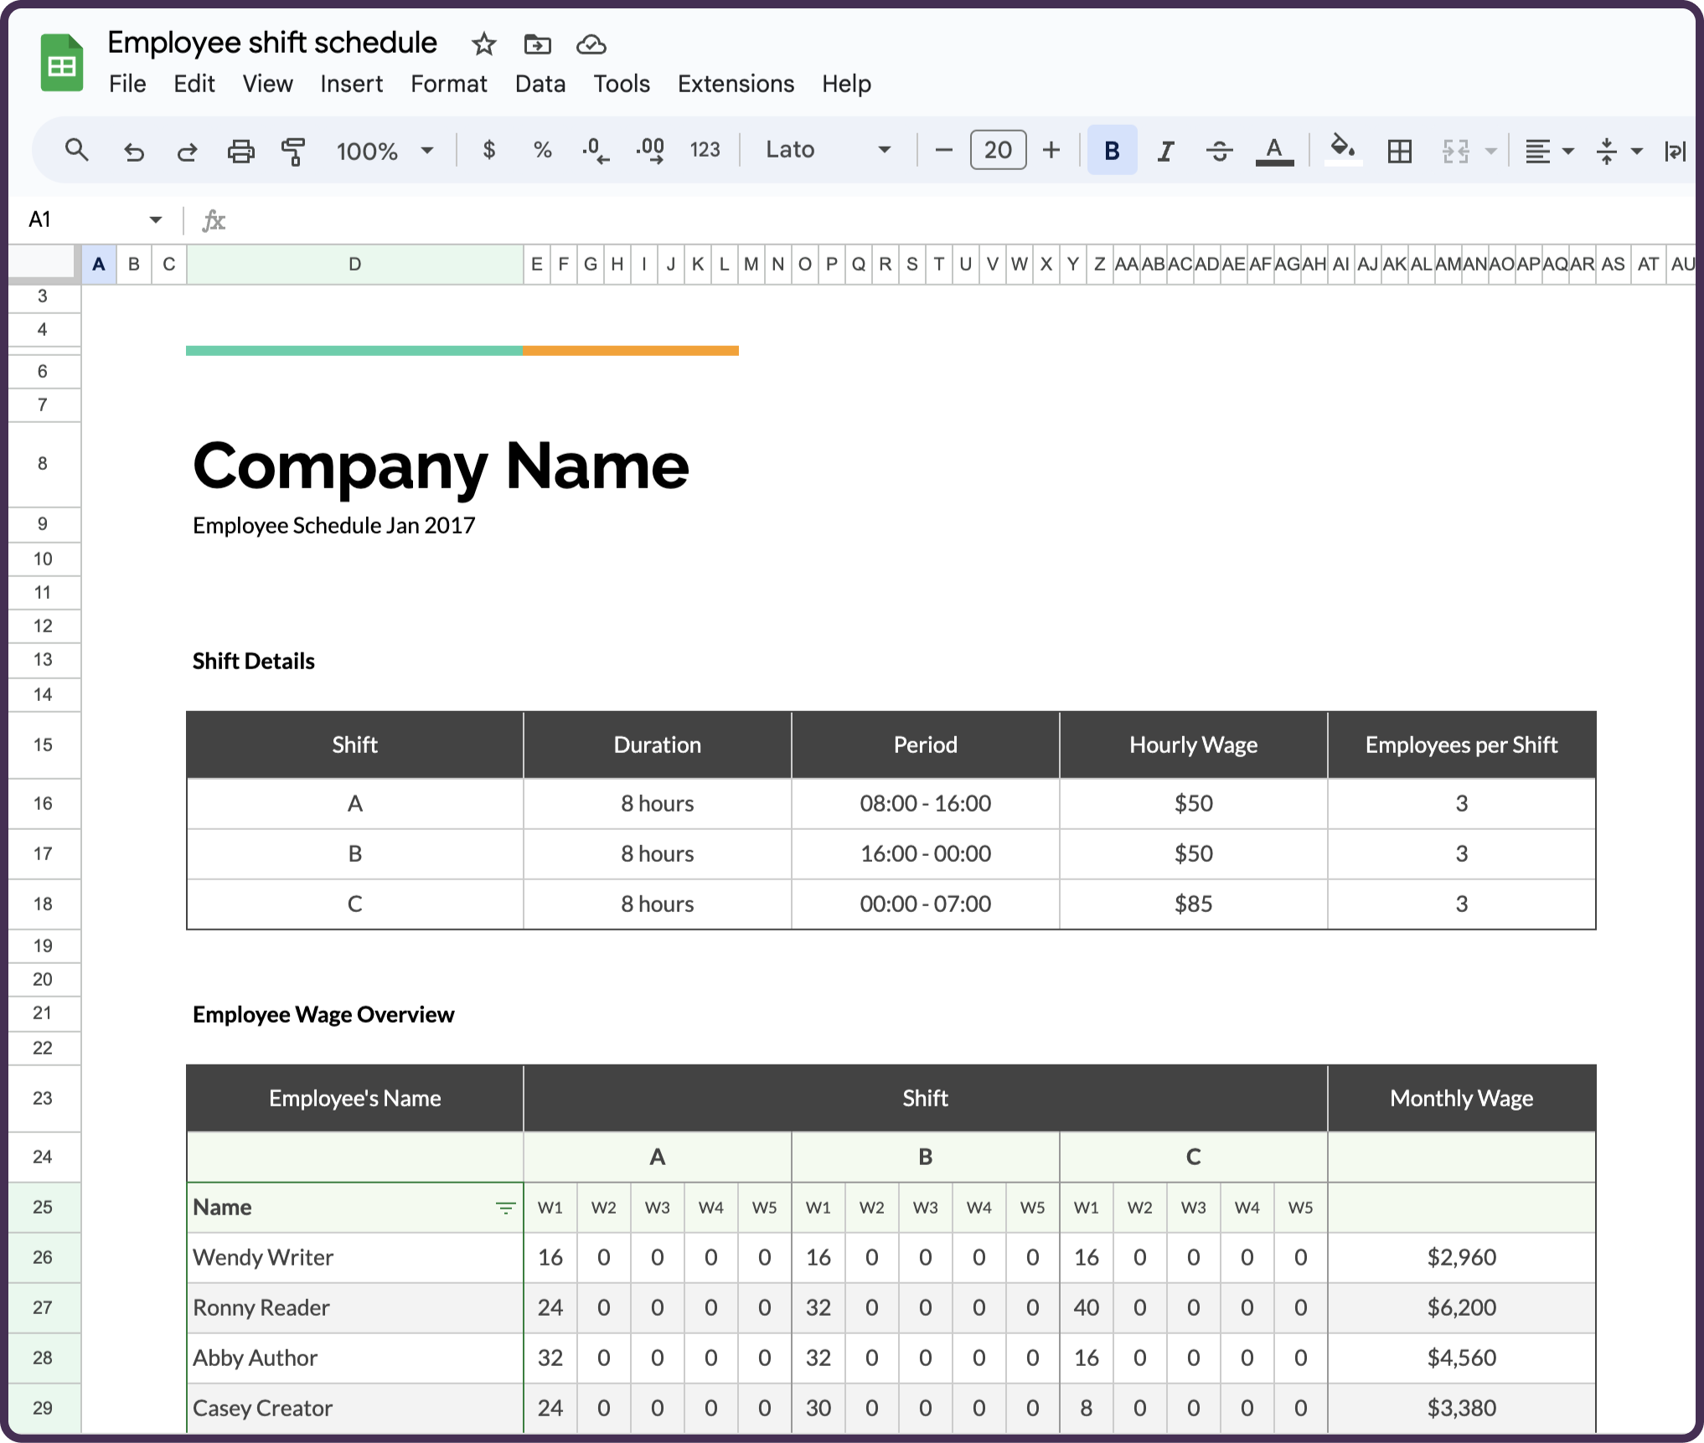Format as percent

click(543, 150)
